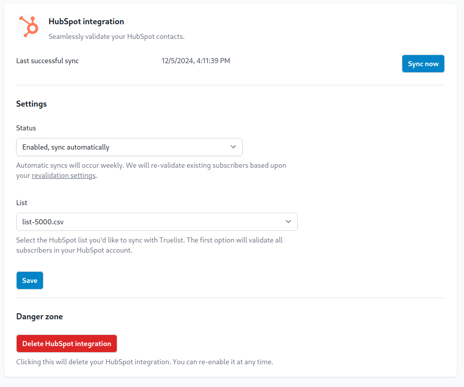Click the 'Automatic syncs will occur weekly' help text

point(151,166)
